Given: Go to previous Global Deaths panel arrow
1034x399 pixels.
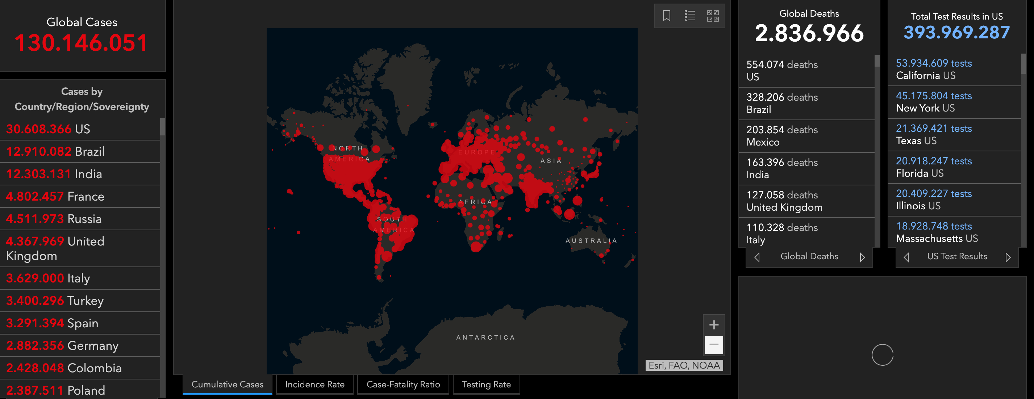Looking at the screenshot, I should tap(757, 257).
